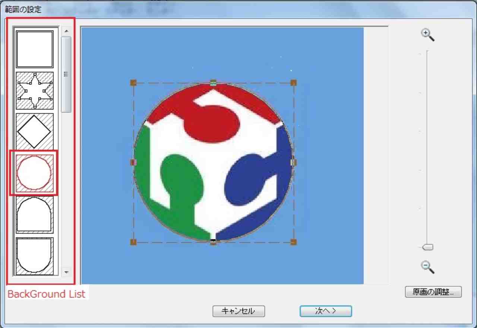Click the zoom slider handle

427,247
